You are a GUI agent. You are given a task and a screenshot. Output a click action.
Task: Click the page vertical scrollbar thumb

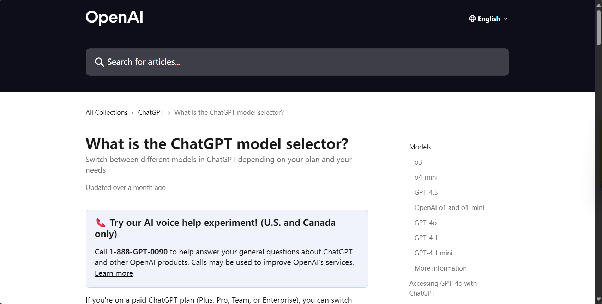click(598, 28)
